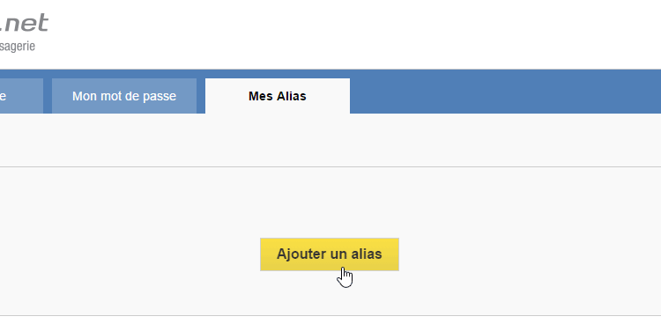Open the "Mes Alias" tab
The image size is (661, 324).
click(278, 96)
